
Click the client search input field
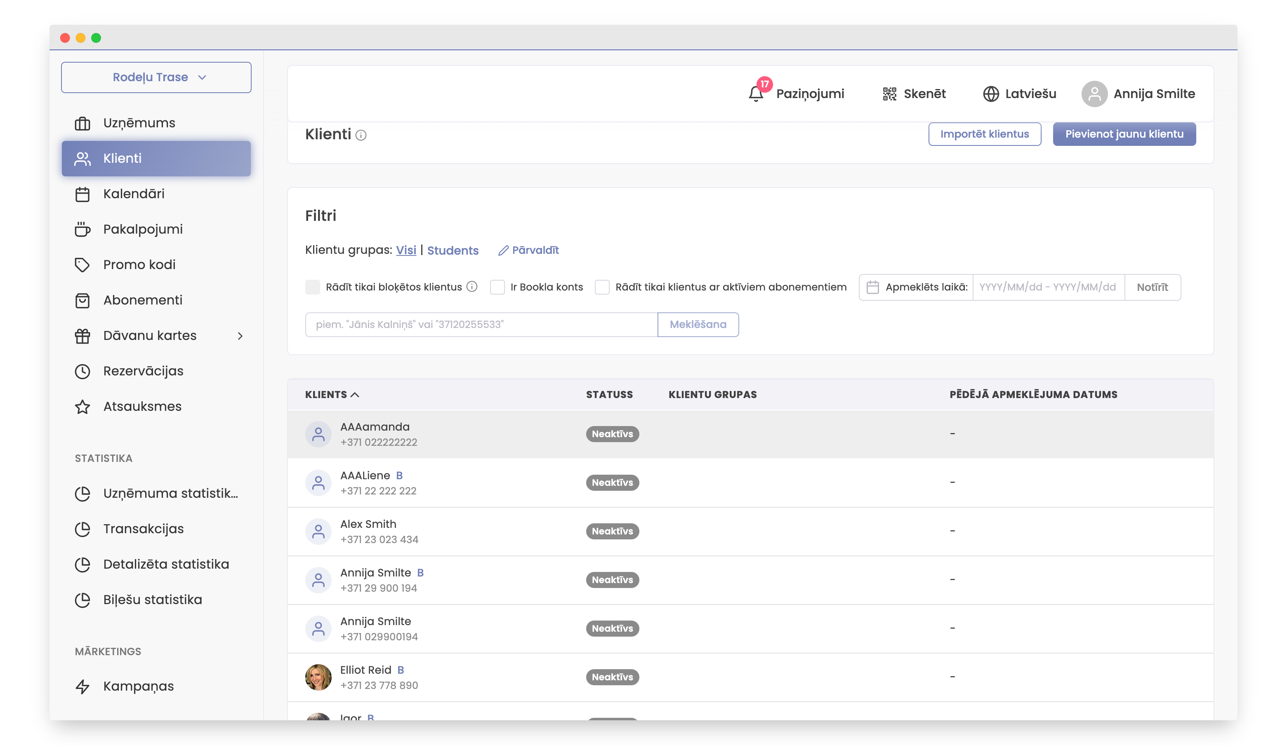click(481, 325)
